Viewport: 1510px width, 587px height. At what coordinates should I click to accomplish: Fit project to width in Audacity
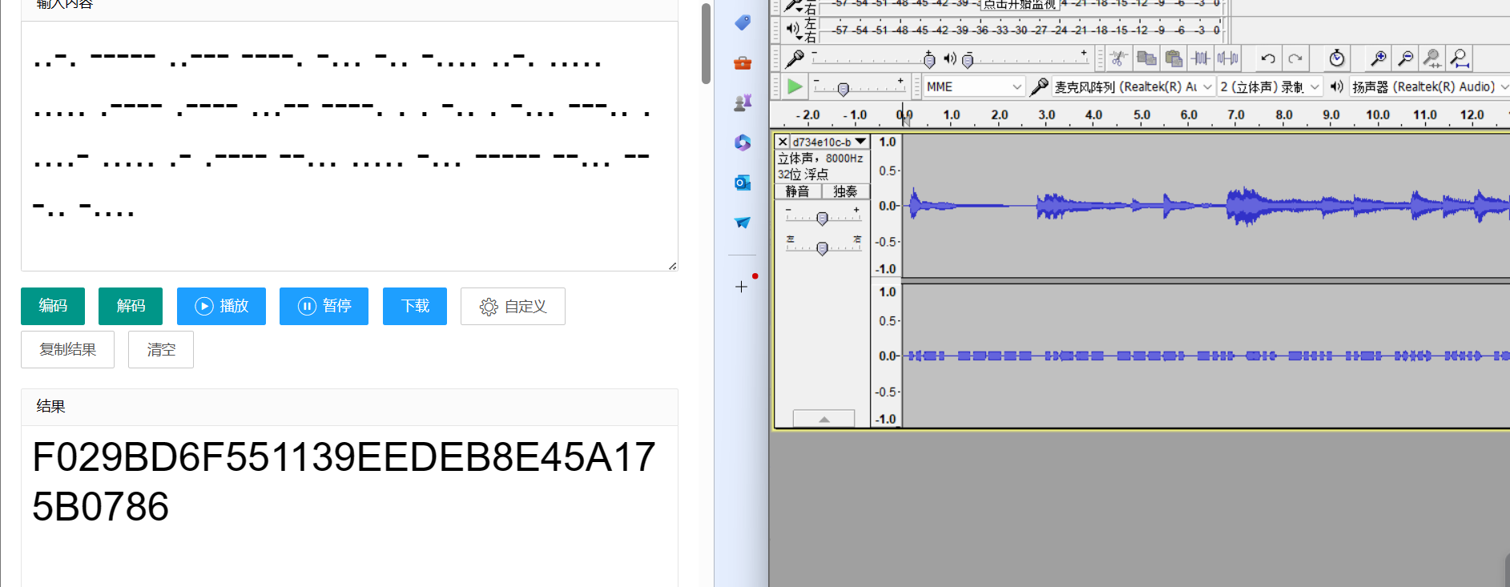1460,58
